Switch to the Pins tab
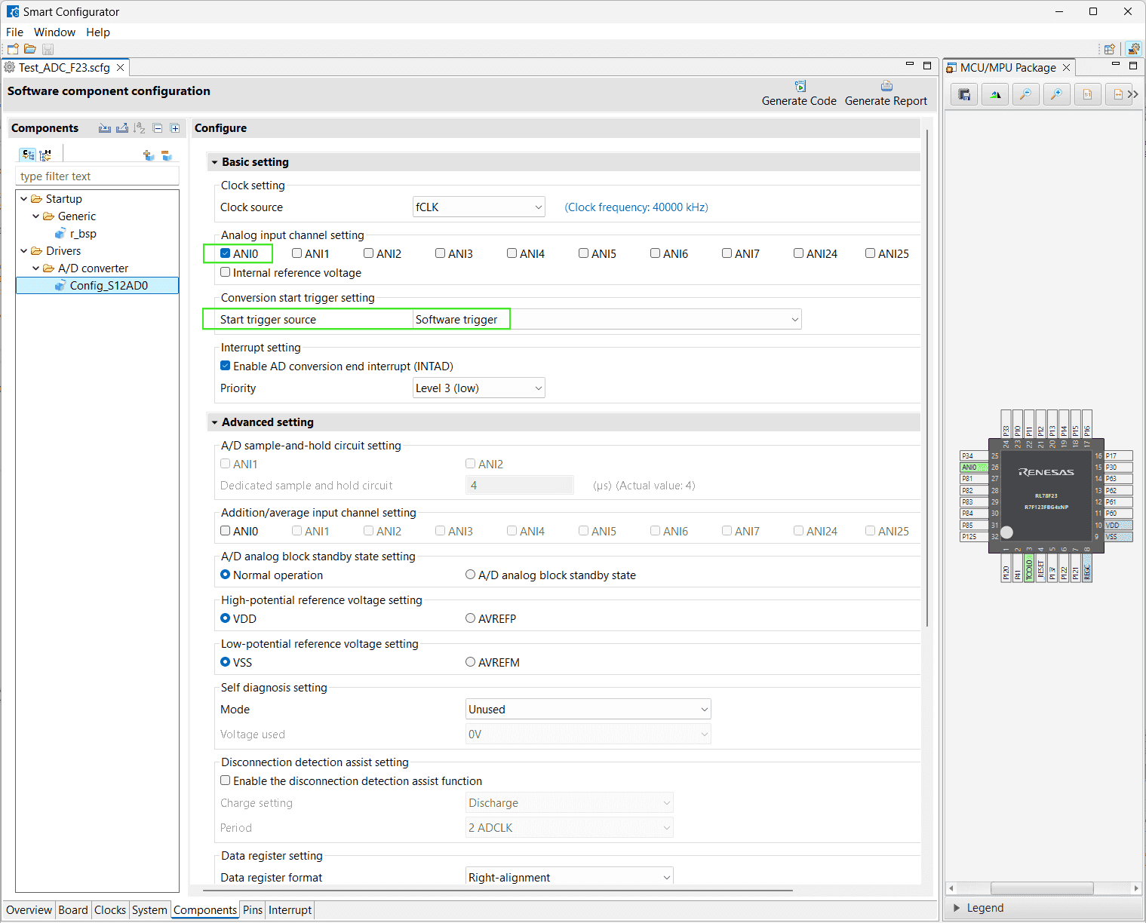The height and width of the screenshot is (923, 1146). [x=253, y=910]
